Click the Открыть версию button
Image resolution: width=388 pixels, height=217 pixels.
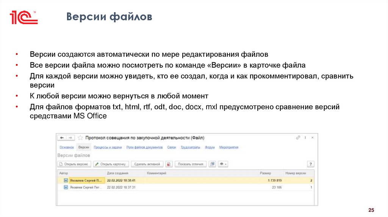[74, 164]
